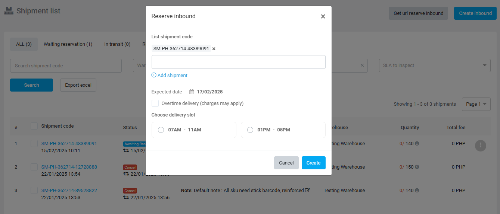Click the shipment code input in dialog
500x214 pixels.
pos(238,62)
